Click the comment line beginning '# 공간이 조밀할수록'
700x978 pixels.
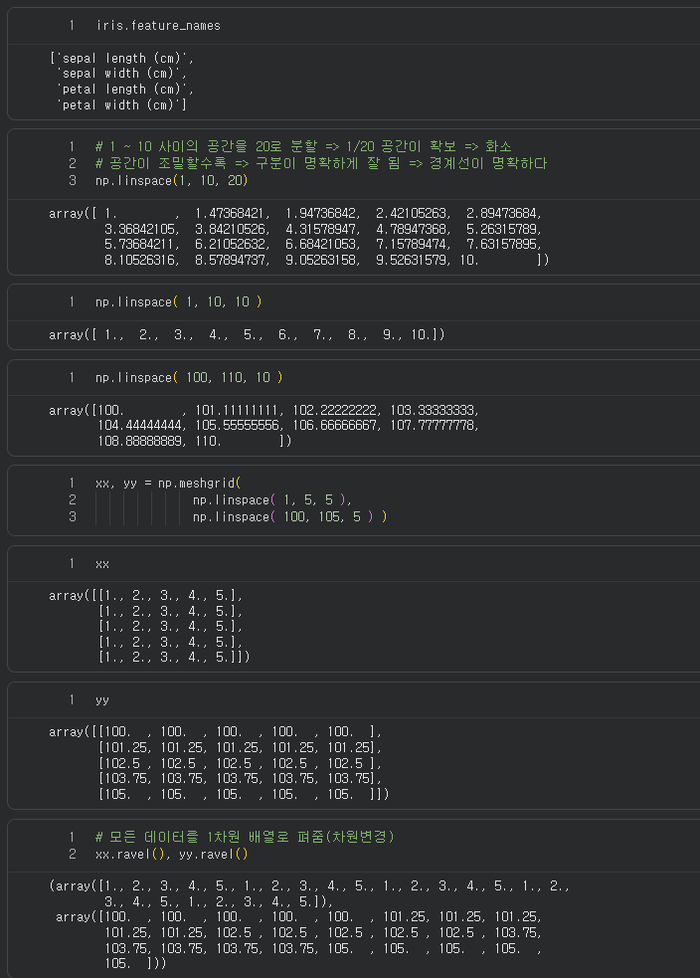(321, 163)
